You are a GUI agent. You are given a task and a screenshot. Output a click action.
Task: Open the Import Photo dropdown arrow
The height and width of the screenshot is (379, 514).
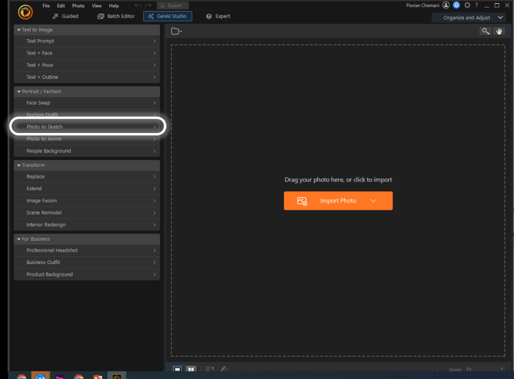pos(373,200)
